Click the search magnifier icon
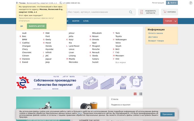The height and width of the screenshot is (121, 194). point(130,12)
